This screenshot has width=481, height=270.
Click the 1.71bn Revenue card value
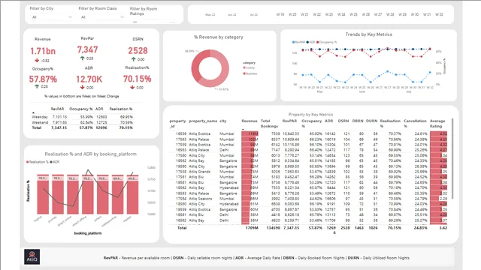(43, 51)
